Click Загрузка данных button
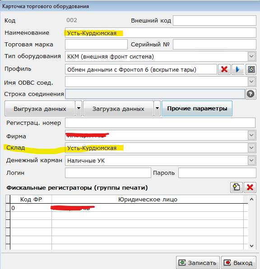Viewport: 260px width, 269px height. tap(118, 109)
